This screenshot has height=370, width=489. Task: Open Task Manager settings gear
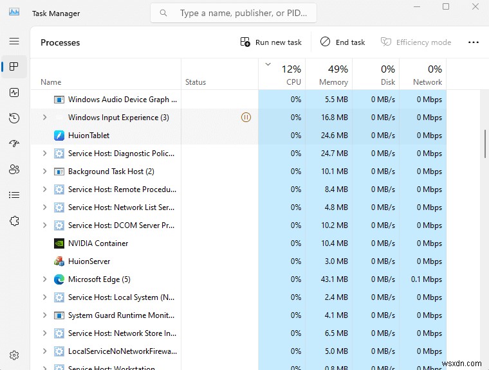[x=14, y=355]
